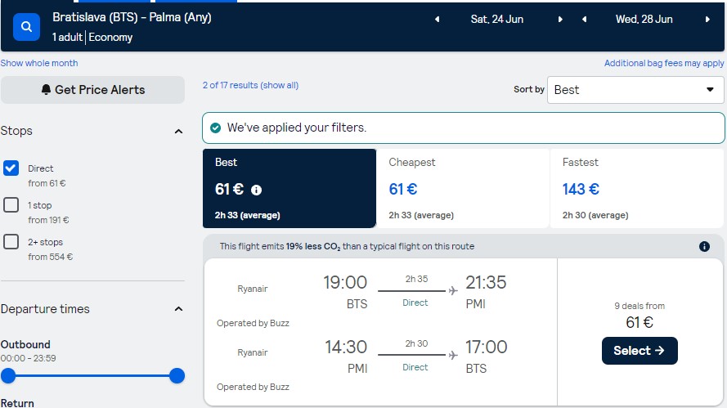This screenshot has width=727, height=408.
Task: Click the bell icon in Get Price Alerts
Action: pos(46,89)
